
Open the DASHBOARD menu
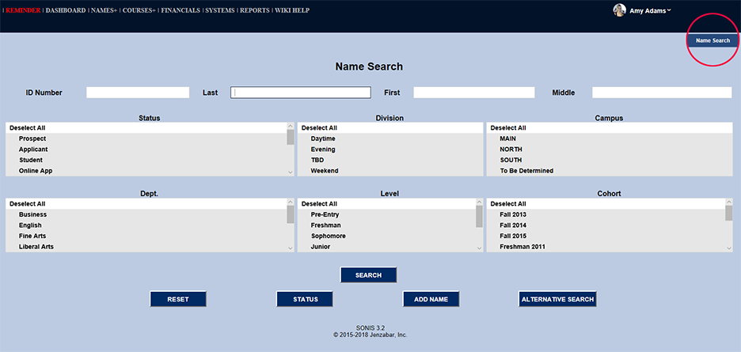coord(65,10)
